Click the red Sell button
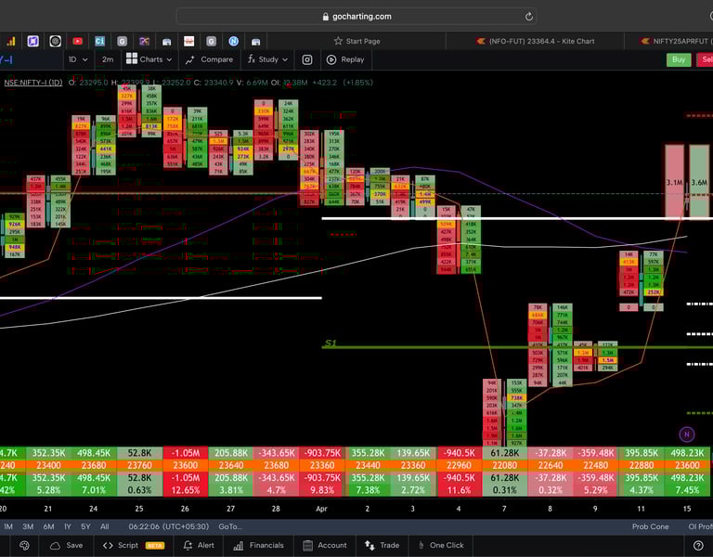 coord(706,59)
